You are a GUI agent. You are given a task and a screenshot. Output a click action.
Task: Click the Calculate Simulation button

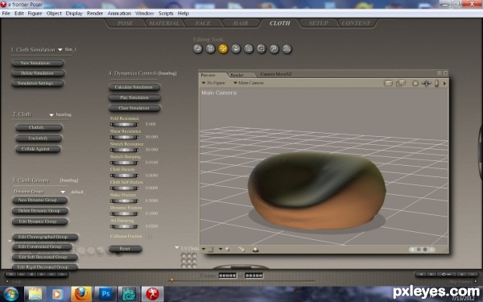134,88
